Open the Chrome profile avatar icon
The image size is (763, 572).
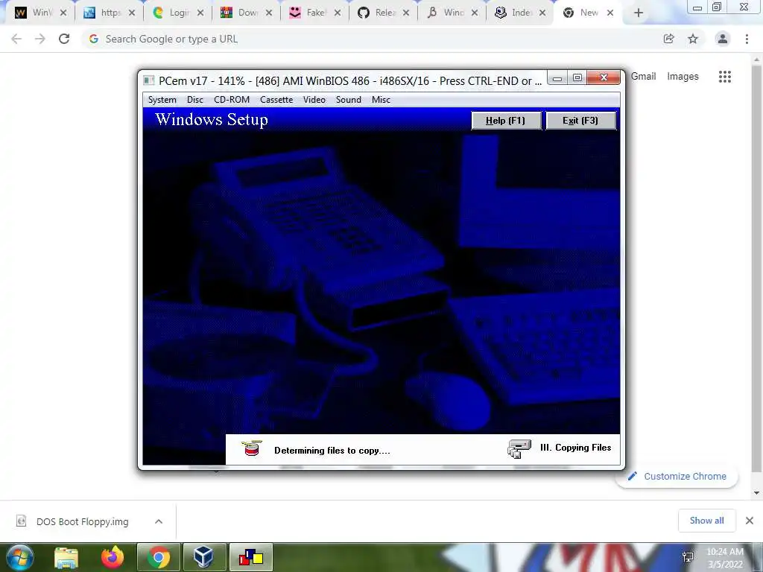[723, 39]
